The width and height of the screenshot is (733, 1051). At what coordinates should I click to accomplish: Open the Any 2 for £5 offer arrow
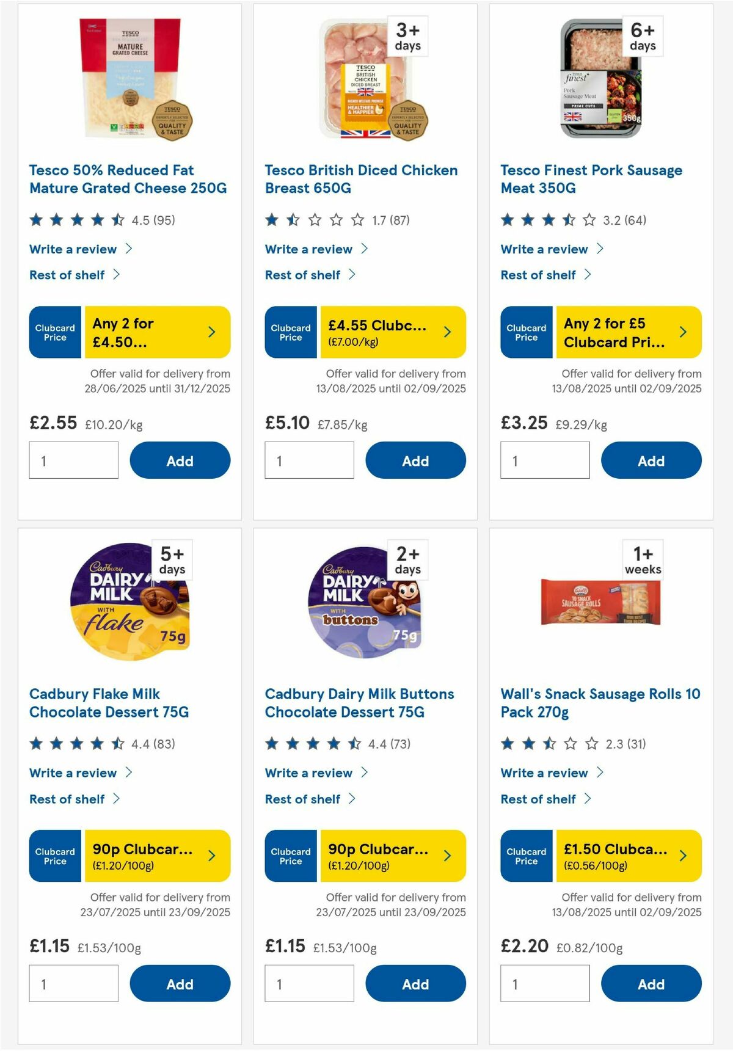(683, 332)
